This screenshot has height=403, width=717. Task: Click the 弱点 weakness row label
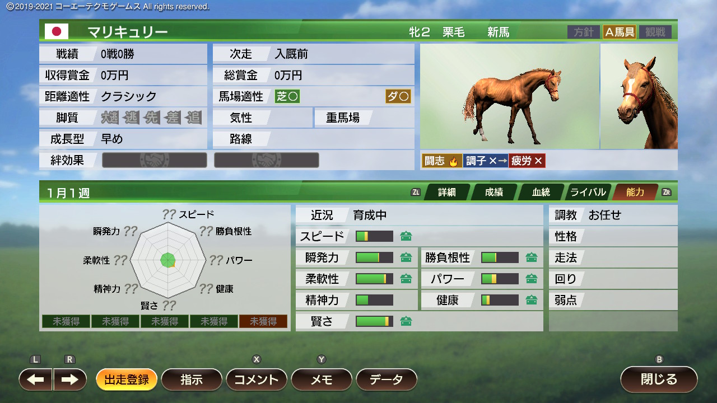566,300
